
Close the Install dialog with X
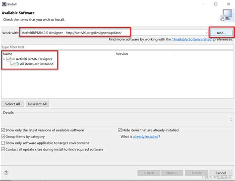tap(229, 4)
